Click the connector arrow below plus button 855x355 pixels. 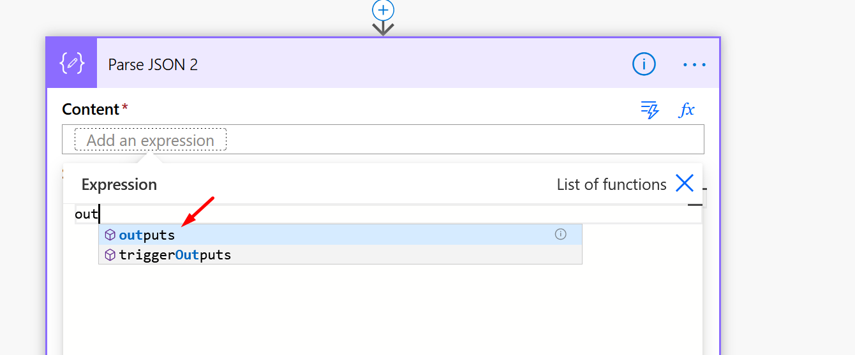point(383,29)
